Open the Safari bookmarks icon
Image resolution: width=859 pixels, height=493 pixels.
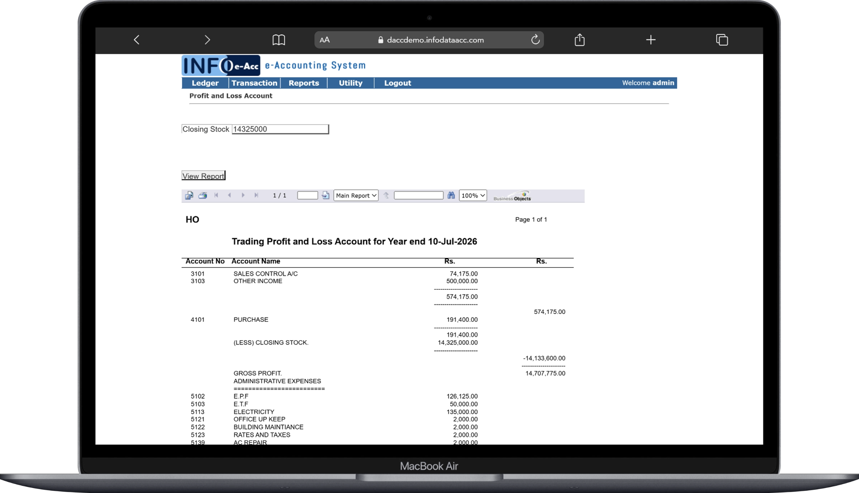coord(279,40)
